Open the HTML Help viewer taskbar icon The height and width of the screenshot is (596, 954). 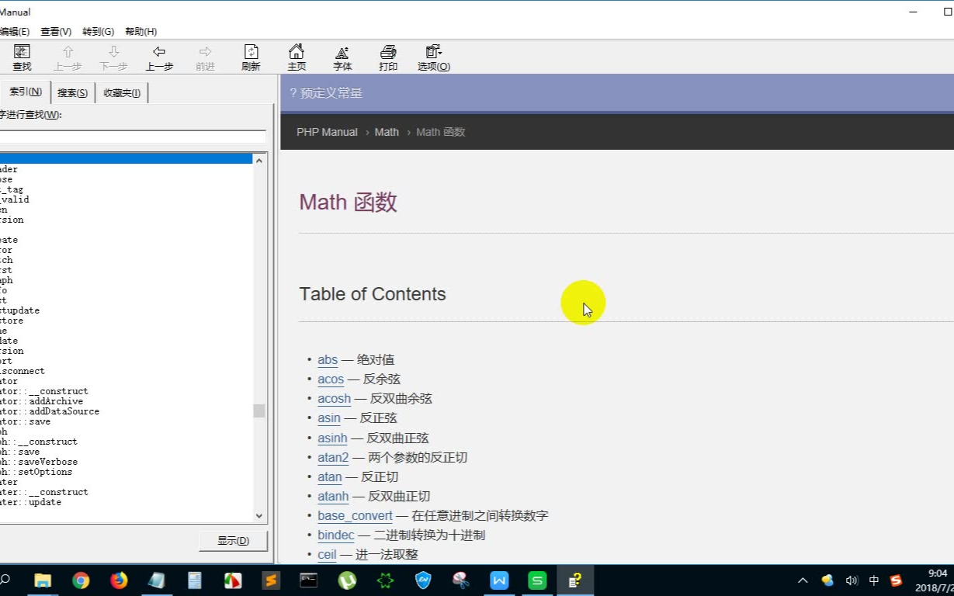pyautogui.click(x=575, y=580)
